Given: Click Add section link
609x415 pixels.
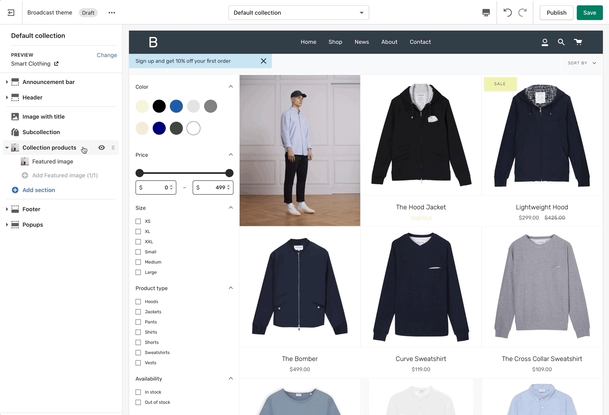Looking at the screenshot, I should 38,190.
